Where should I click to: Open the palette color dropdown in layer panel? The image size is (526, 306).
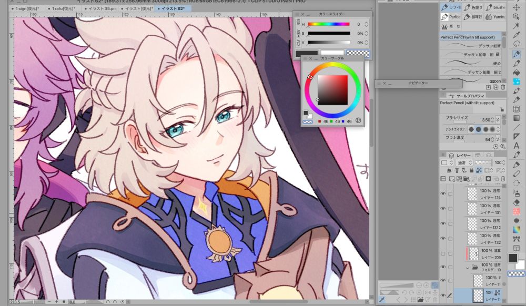447,162
